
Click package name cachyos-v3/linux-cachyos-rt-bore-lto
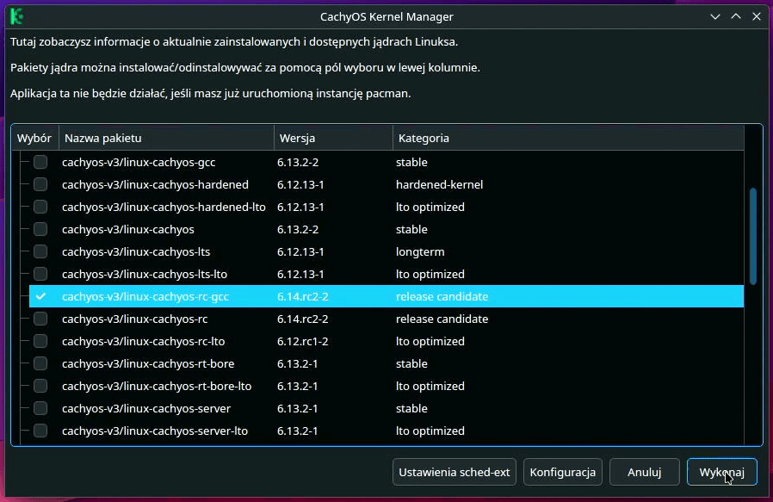[x=157, y=386]
